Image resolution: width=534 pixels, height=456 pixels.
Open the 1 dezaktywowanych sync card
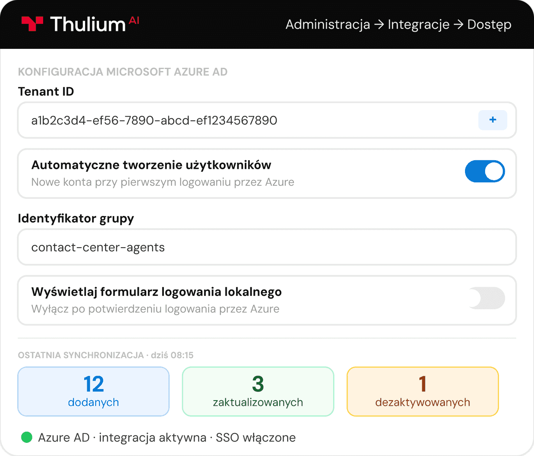coord(423,392)
